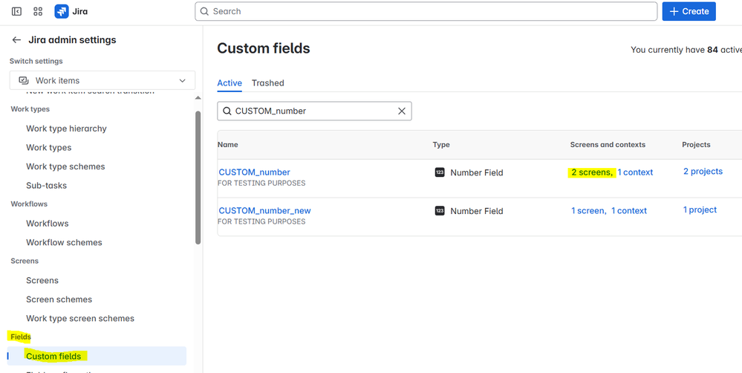Click the Number Field icon for CUSTOM_number
Screen dimensions: 742x373
click(440, 172)
